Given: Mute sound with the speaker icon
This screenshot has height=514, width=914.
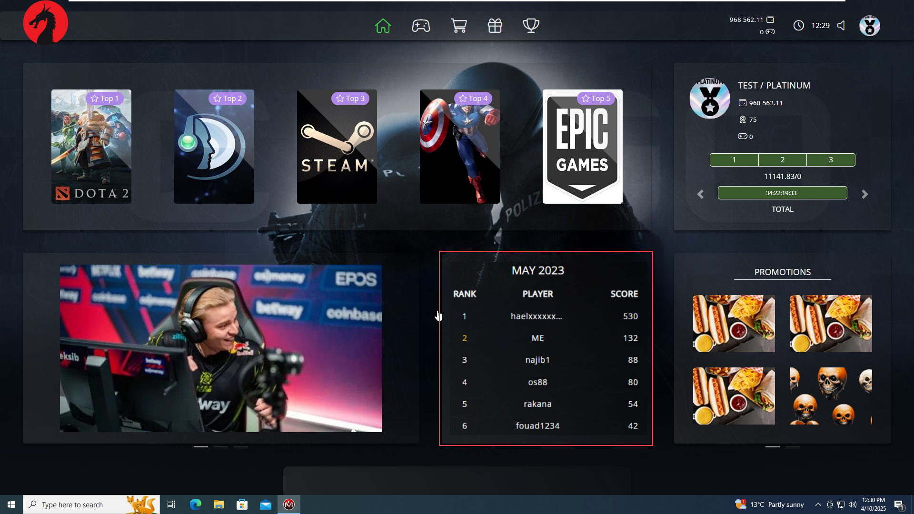Looking at the screenshot, I should pyautogui.click(x=842, y=26).
